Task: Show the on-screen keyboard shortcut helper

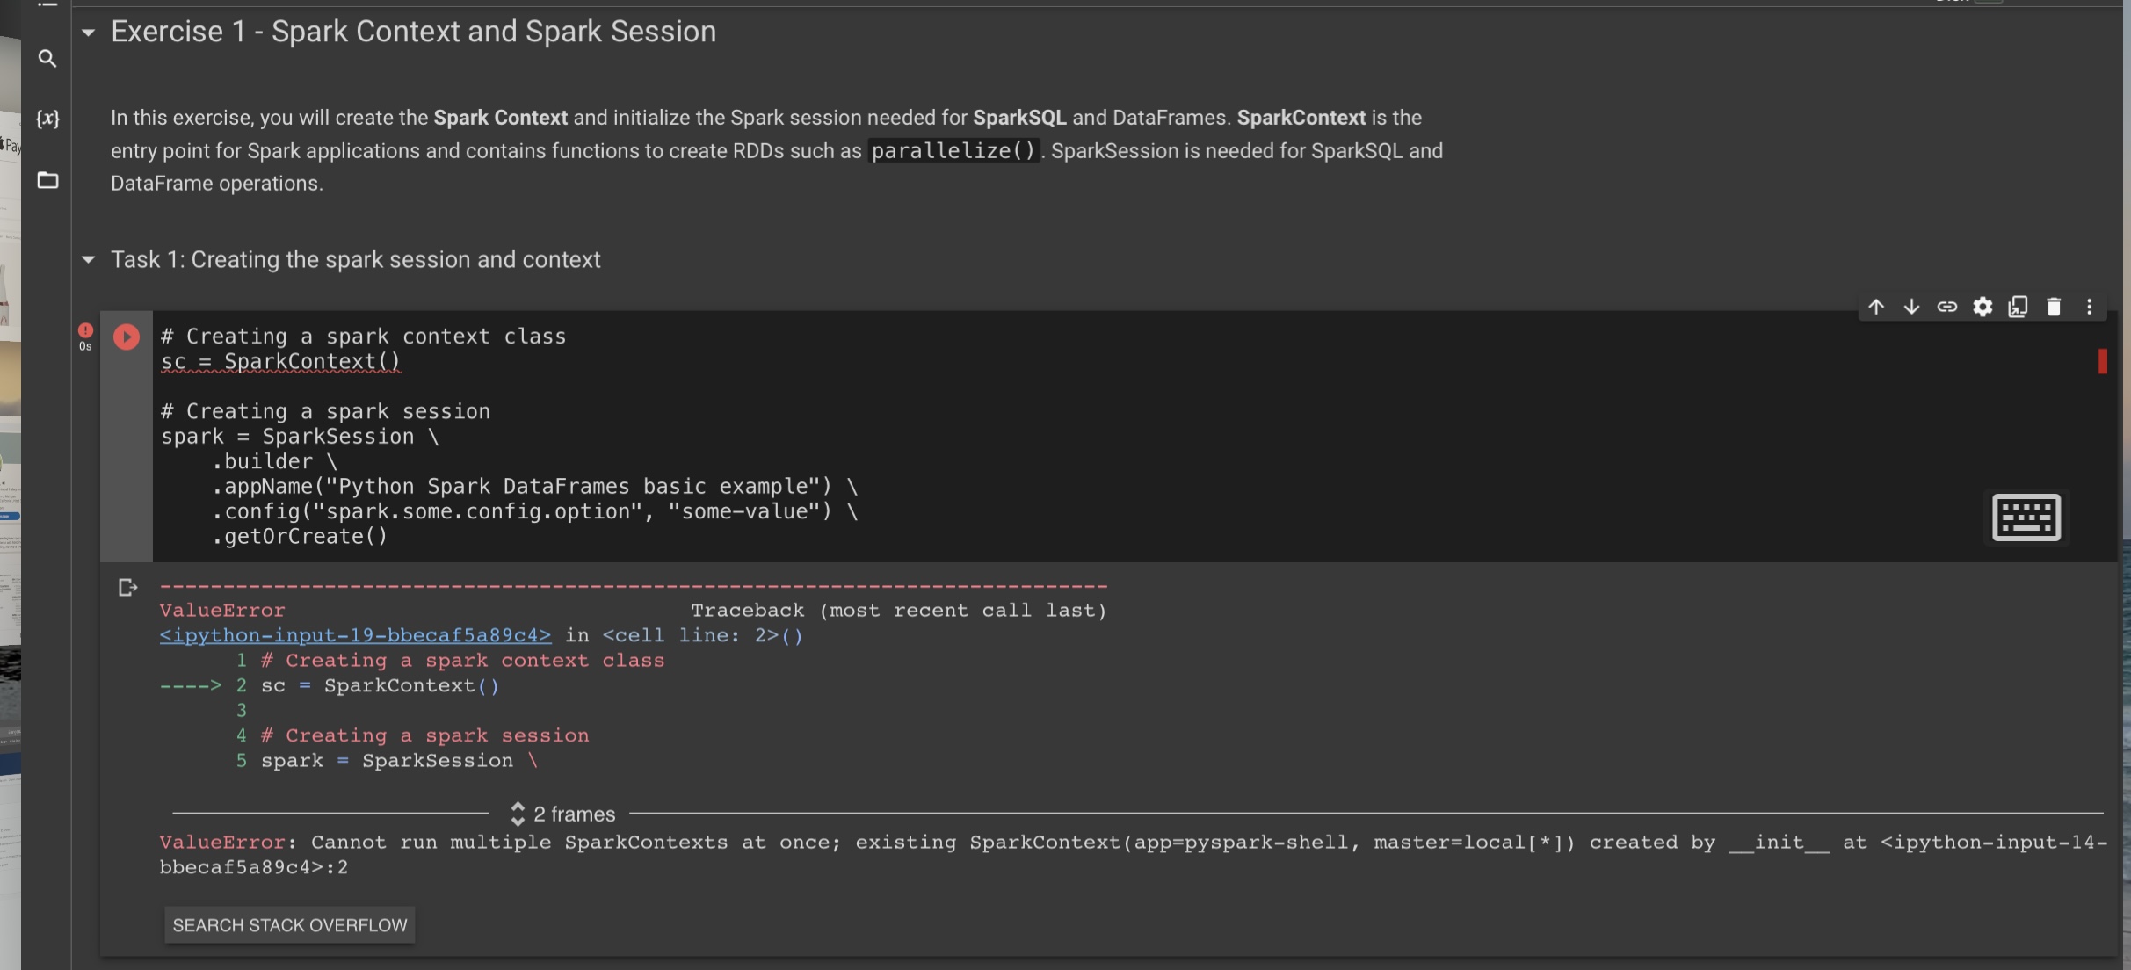Action: point(2026,517)
